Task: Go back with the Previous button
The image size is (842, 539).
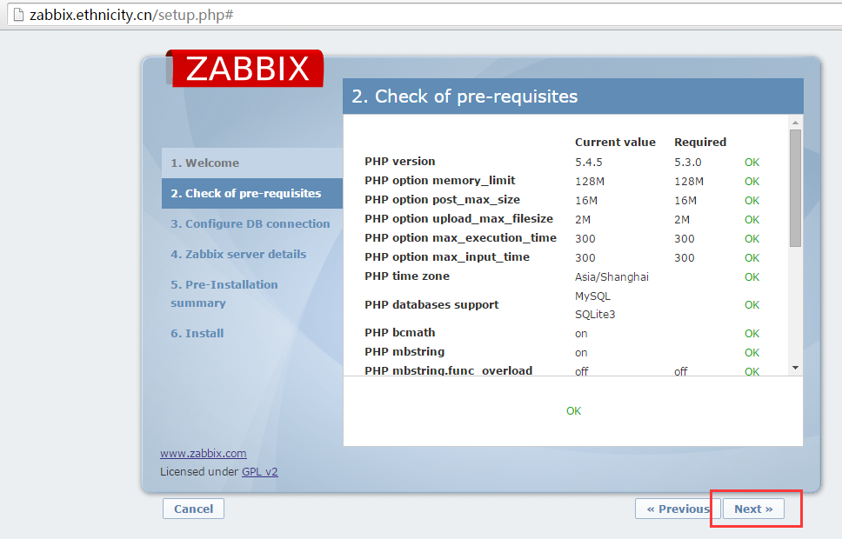Action: point(677,509)
